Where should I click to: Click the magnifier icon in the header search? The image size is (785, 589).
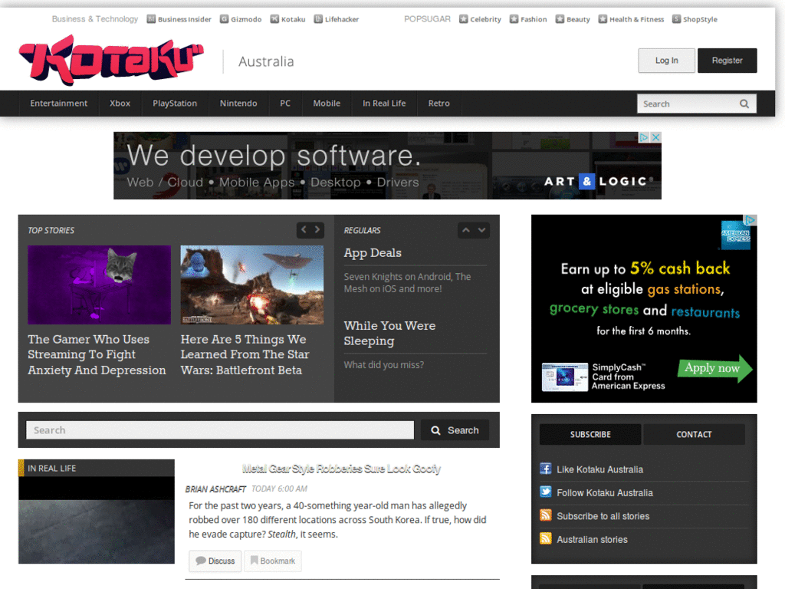[x=744, y=104]
